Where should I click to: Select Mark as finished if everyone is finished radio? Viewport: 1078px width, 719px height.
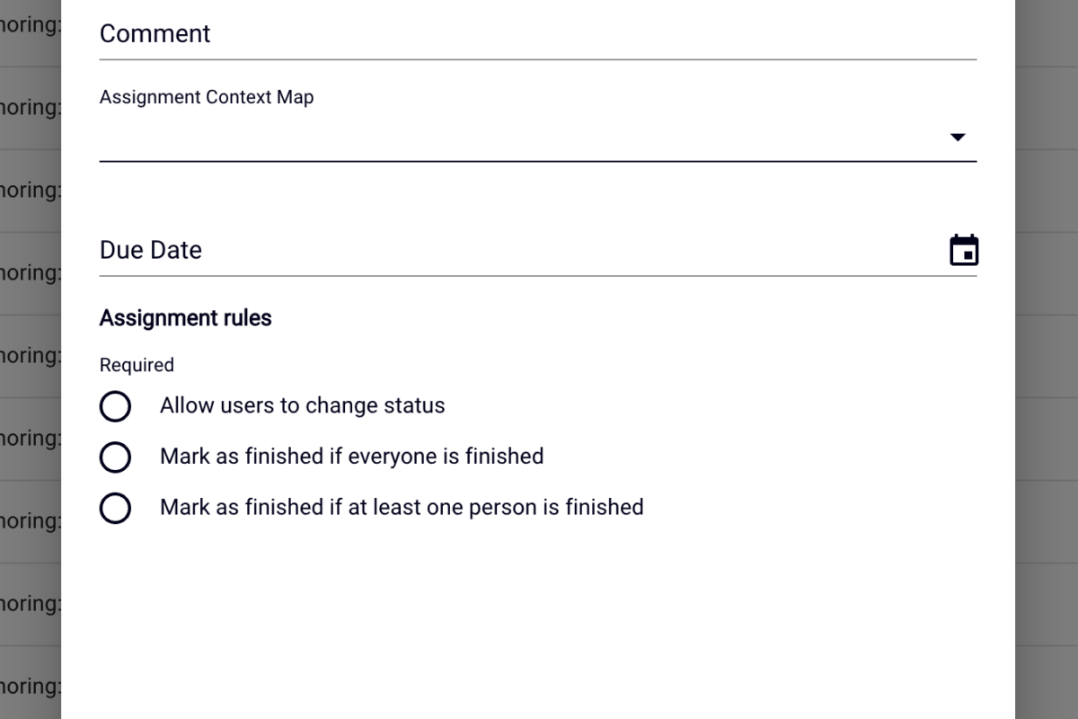point(115,457)
